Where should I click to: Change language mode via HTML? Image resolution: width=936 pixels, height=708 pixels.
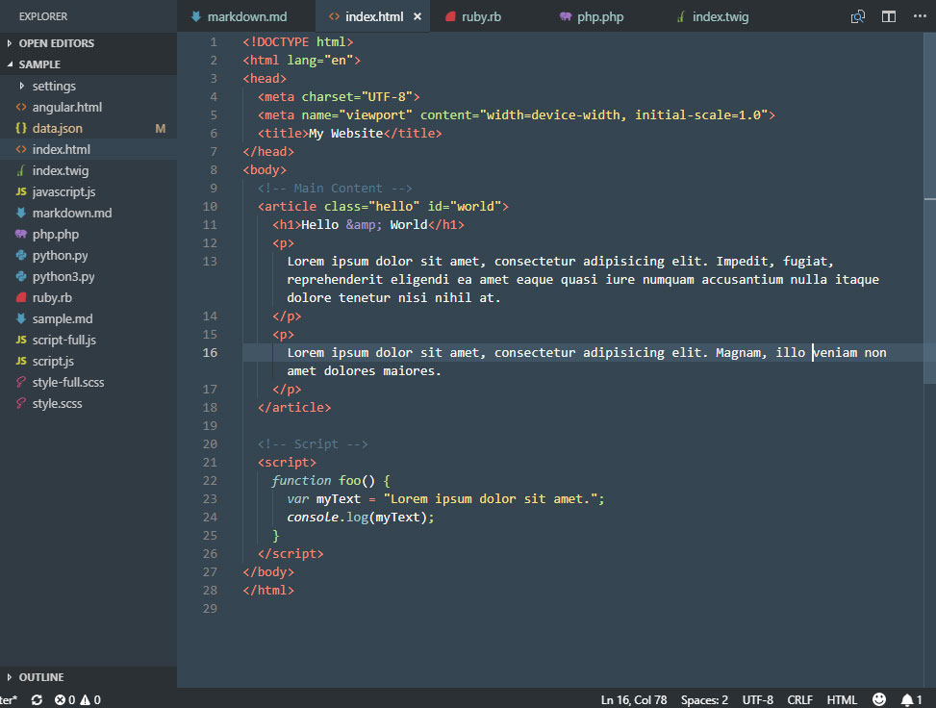click(x=842, y=699)
